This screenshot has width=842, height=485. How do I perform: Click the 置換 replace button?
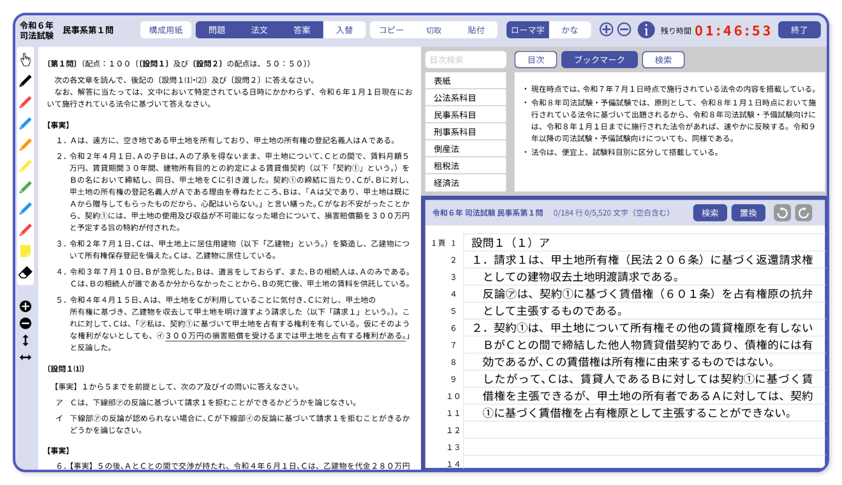(x=748, y=213)
